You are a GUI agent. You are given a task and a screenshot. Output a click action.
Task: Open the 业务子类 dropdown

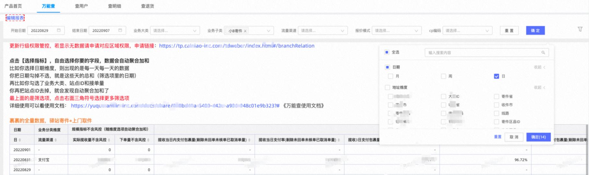249,30
